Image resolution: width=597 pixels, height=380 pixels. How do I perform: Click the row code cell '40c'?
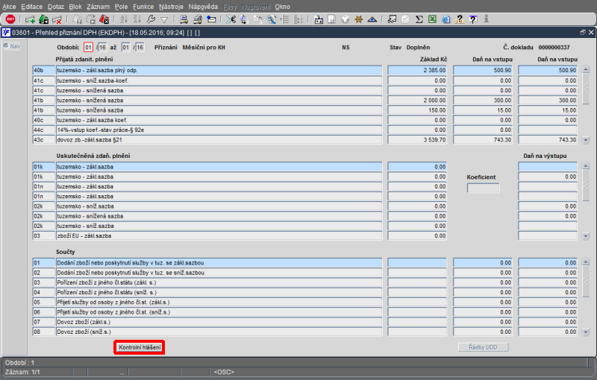pyautogui.click(x=44, y=120)
